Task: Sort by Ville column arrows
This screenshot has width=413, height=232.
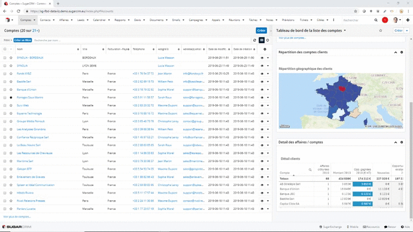Action: tap(103, 49)
